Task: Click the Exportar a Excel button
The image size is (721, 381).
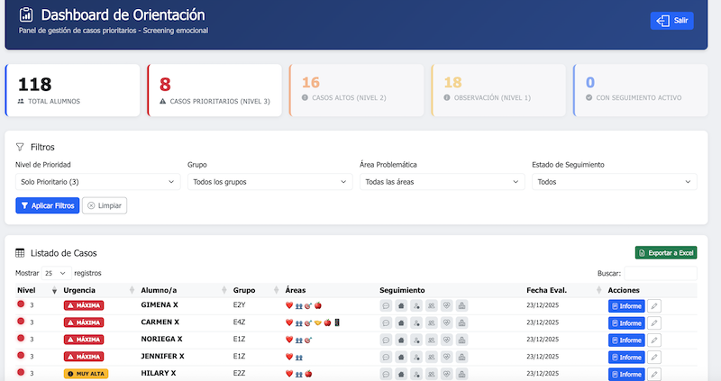Action: point(666,253)
